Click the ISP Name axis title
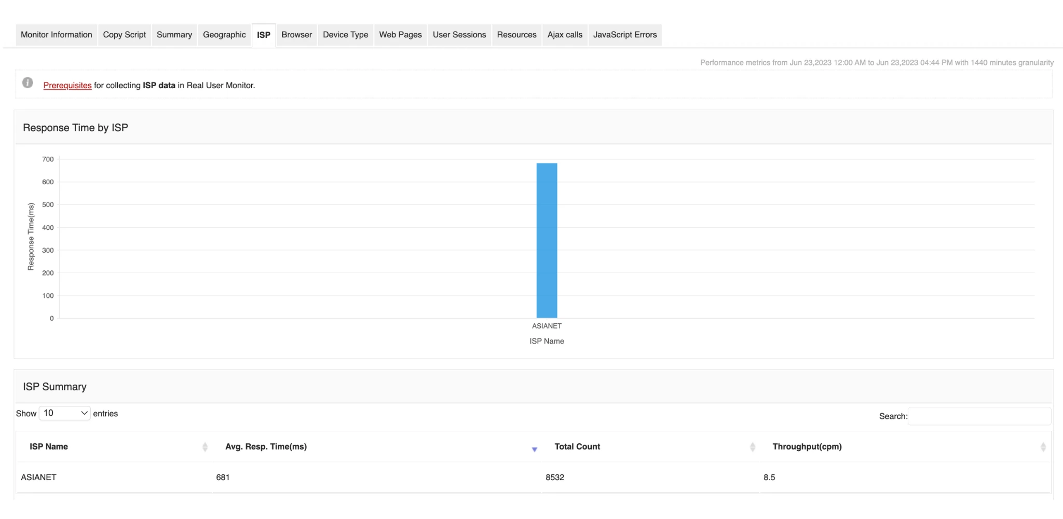Image resolution: width=1063 pixels, height=519 pixels. click(x=547, y=341)
